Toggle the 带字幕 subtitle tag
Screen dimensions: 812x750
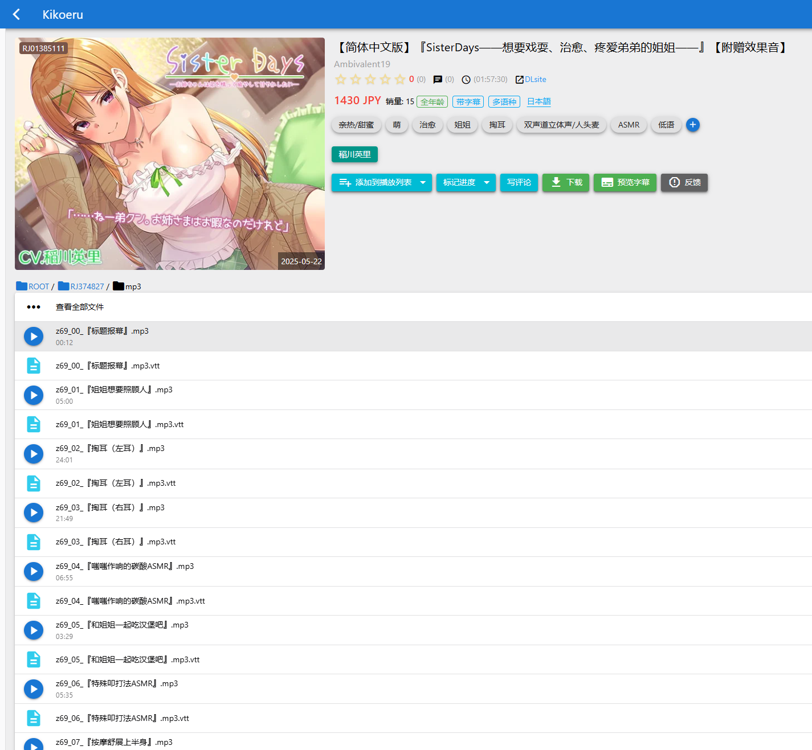click(468, 101)
